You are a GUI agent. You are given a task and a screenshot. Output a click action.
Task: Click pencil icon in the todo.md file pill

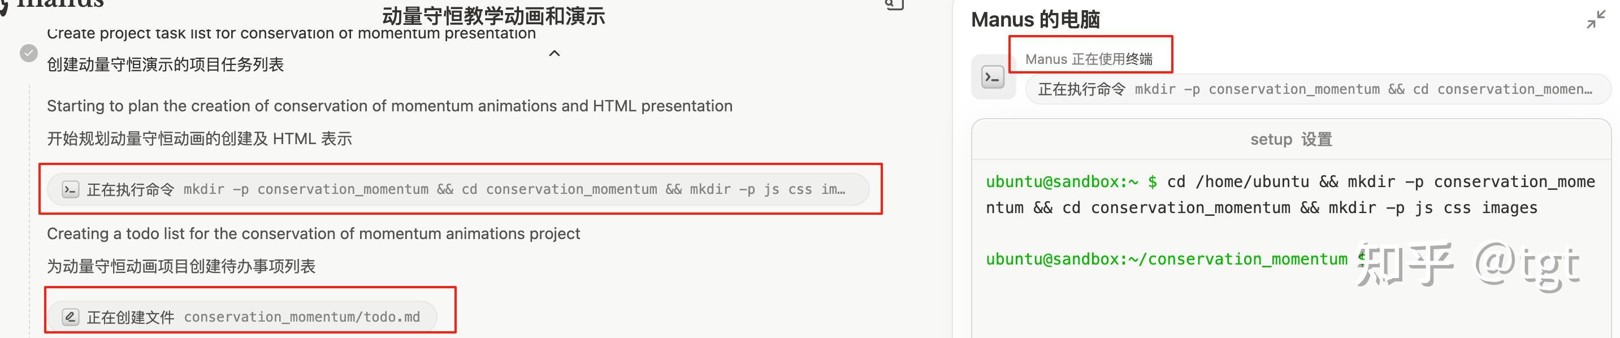(x=71, y=317)
